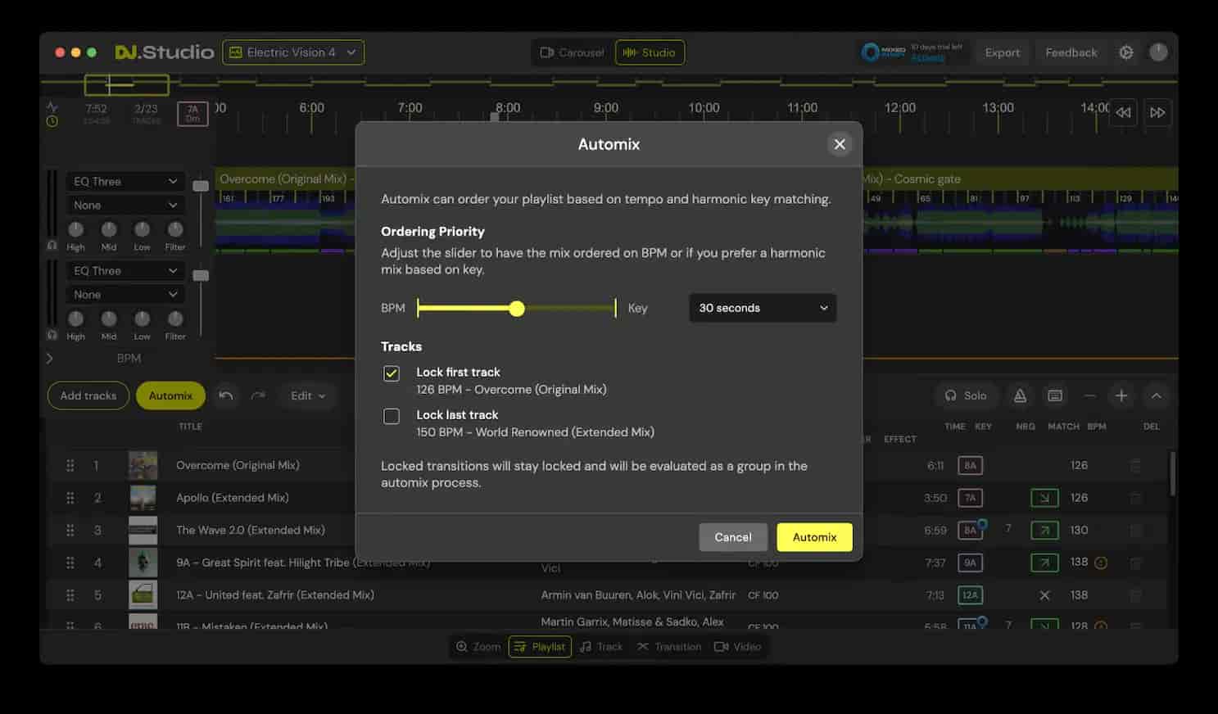Viewport: 1218px width, 714px height.
Task: Open the Track panel via music note icon
Action: pos(601,646)
